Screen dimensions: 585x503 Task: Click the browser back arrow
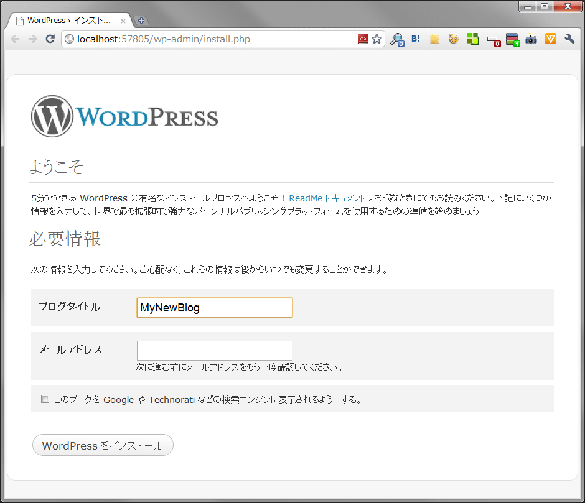pos(16,39)
